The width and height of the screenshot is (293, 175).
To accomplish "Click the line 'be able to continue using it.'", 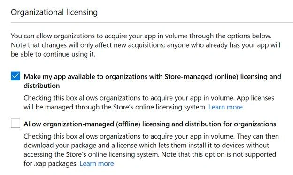I will point(53,54).
